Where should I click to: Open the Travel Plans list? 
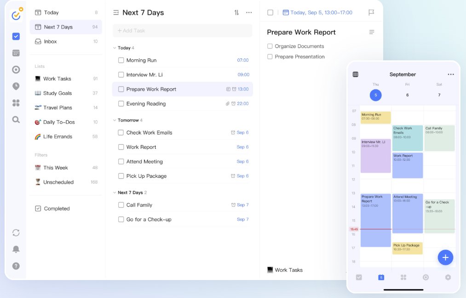[x=66, y=107]
